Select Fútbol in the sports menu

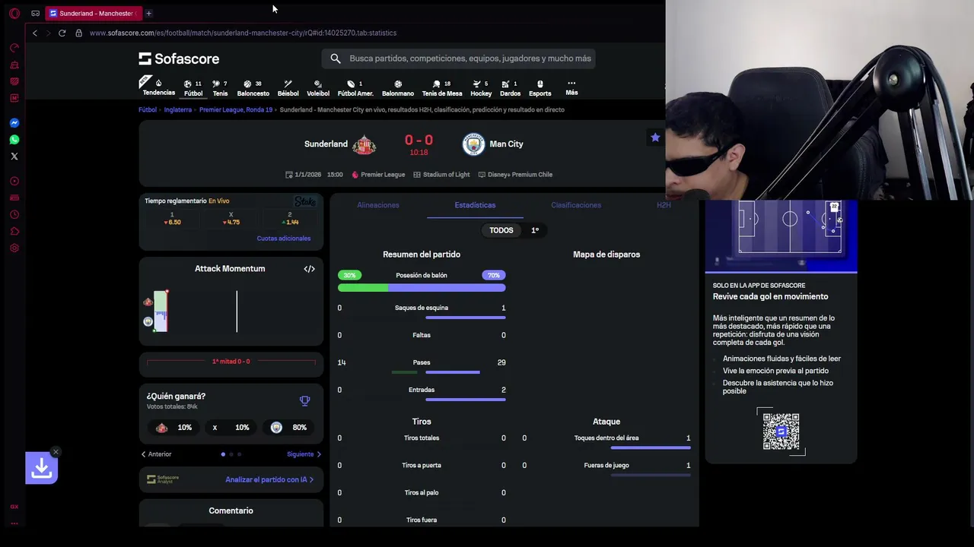tap(193, 88)
